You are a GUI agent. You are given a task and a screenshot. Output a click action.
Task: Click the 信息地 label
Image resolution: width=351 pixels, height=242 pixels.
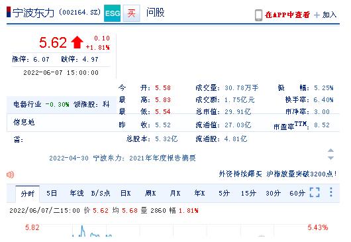point(24,122)
